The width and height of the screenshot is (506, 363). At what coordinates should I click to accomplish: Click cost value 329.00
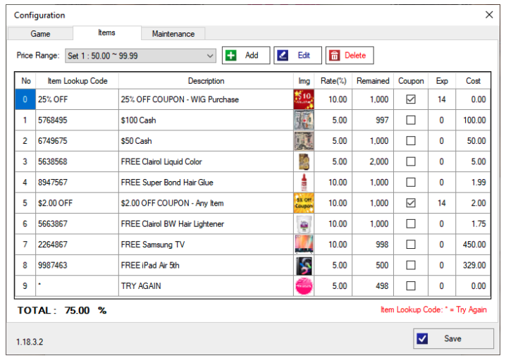click(474, 265)
